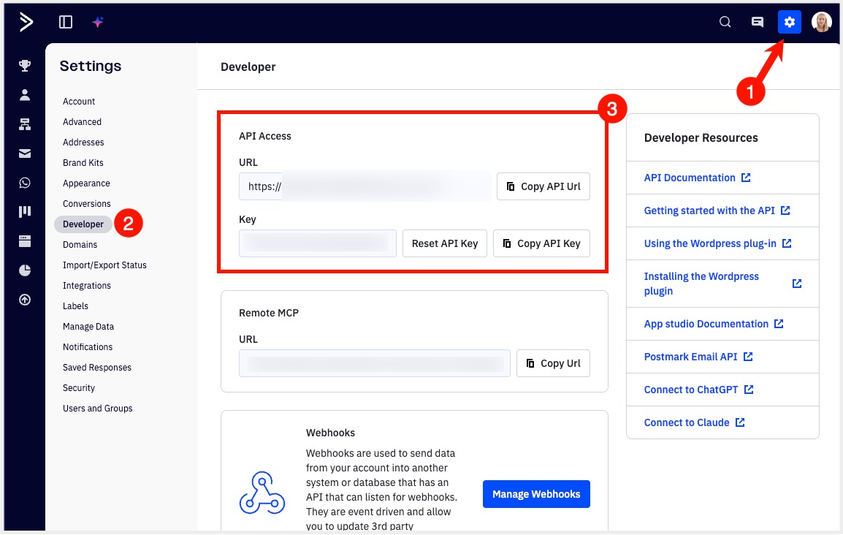Open Automations from the flowchart icon
The height and width of the screenshot is (535, 843).
coord(25,124)
